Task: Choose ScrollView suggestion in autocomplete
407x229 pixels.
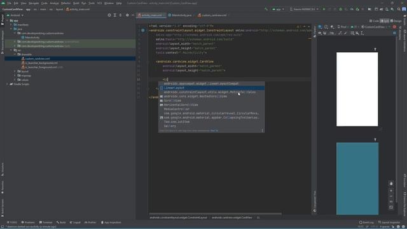Action: coord(212,101)
